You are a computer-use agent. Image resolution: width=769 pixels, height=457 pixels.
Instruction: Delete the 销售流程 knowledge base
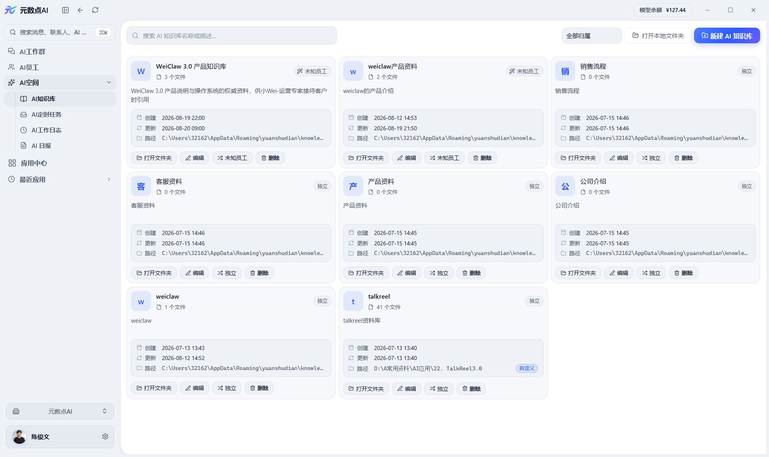point(683,158)
